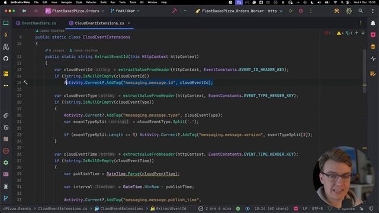379x213 pixels.
Task: Open the Git menu
Action: click(x=142, y=2)
